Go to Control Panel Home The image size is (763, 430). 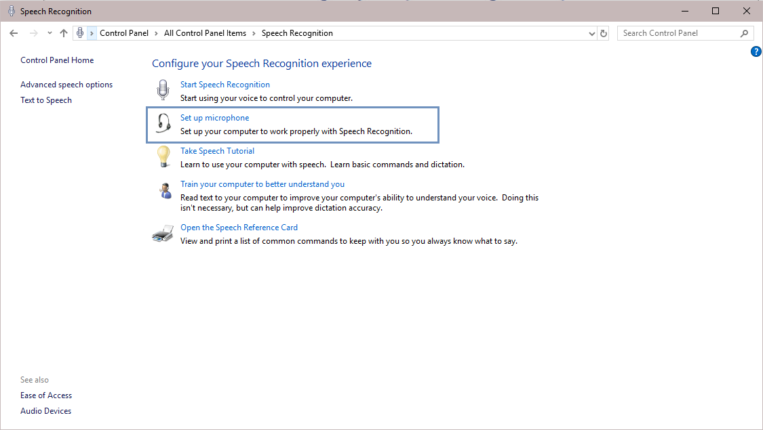tap(57, 60)
